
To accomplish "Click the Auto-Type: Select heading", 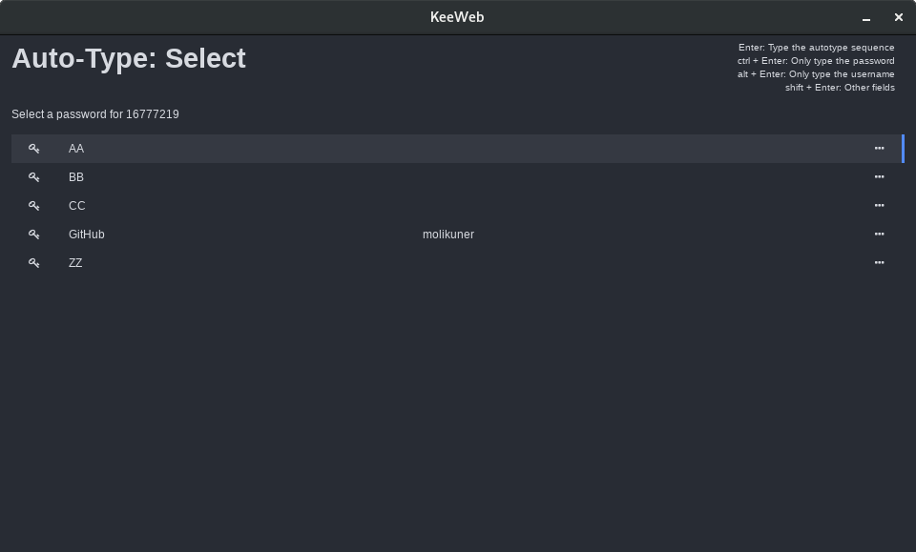I will [x=129, y=58].
